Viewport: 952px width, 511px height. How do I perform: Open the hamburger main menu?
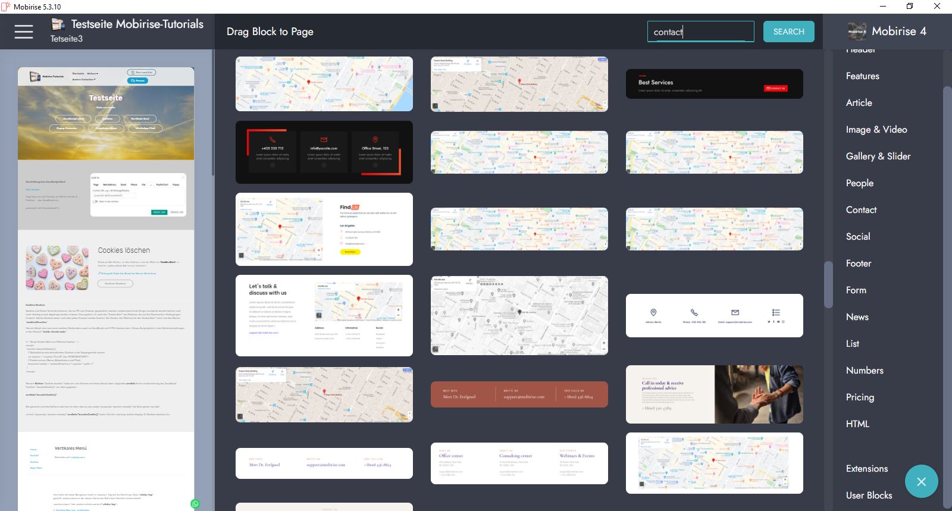pyautogui.click(x=24, y=32)
